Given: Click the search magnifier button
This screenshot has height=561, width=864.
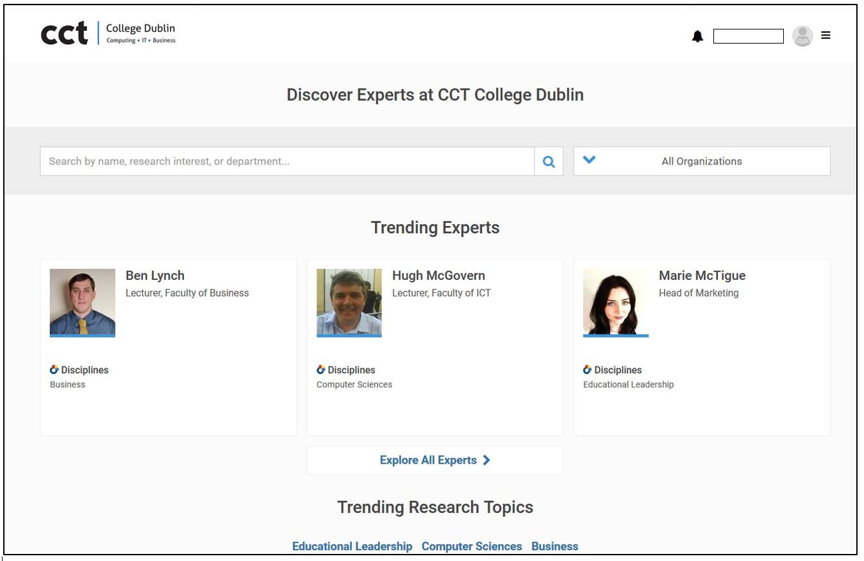Looking at the screenshot, I should point(549,161).
